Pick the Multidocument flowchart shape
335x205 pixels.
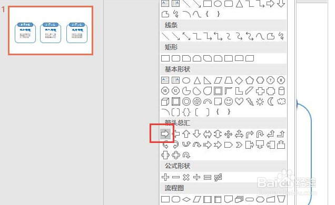tap(239, 199)
